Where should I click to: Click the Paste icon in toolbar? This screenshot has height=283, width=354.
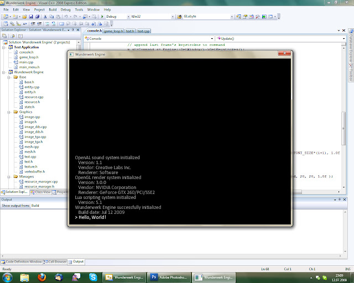tap(58, 17)
